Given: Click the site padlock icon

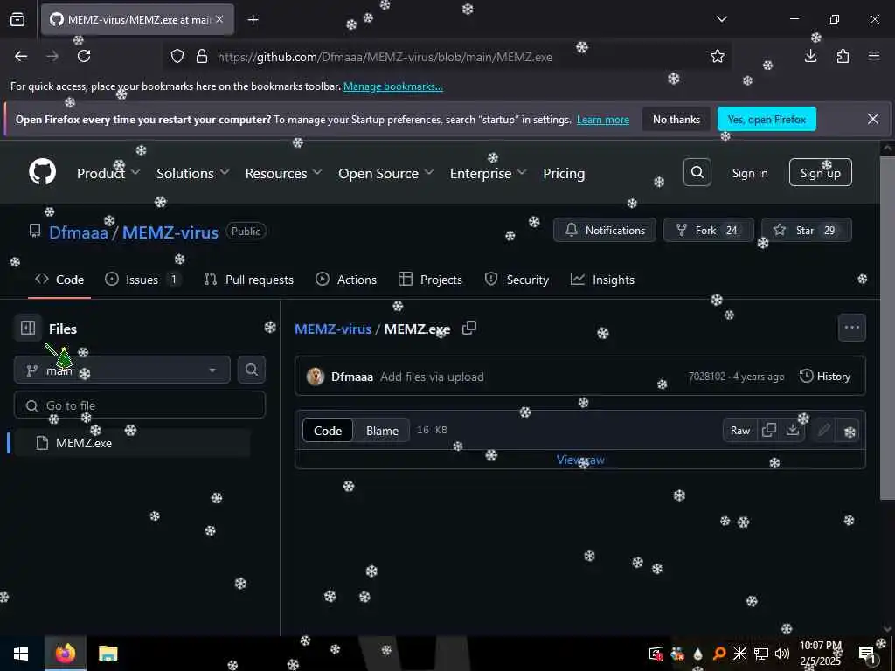Looking at the screenshot, I should click(202, 57).
